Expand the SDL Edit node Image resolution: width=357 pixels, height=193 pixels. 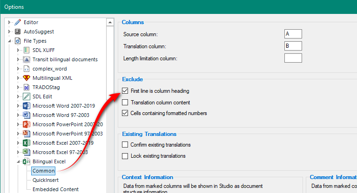tap(18, 96)
